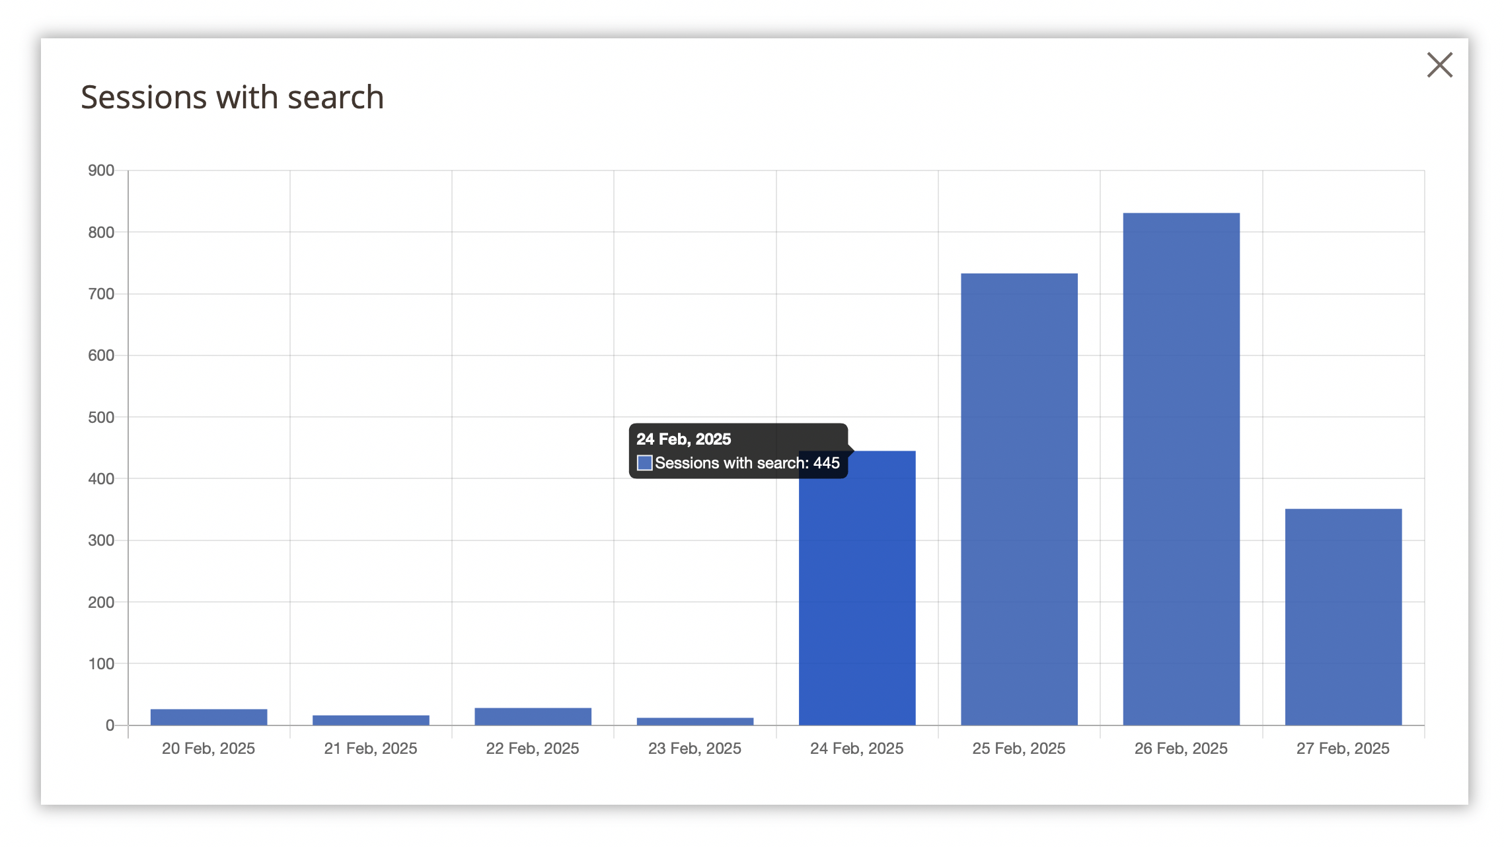Close the Sessions with search modal
Image resolution: width=1504 pixels, height=847 pixels.
[x=1439, y=65]
